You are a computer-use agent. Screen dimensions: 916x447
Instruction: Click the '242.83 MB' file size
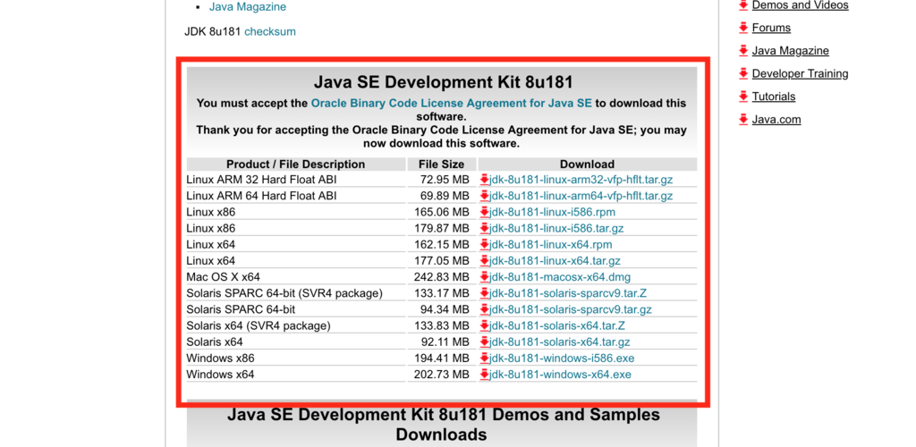[442, 277]
